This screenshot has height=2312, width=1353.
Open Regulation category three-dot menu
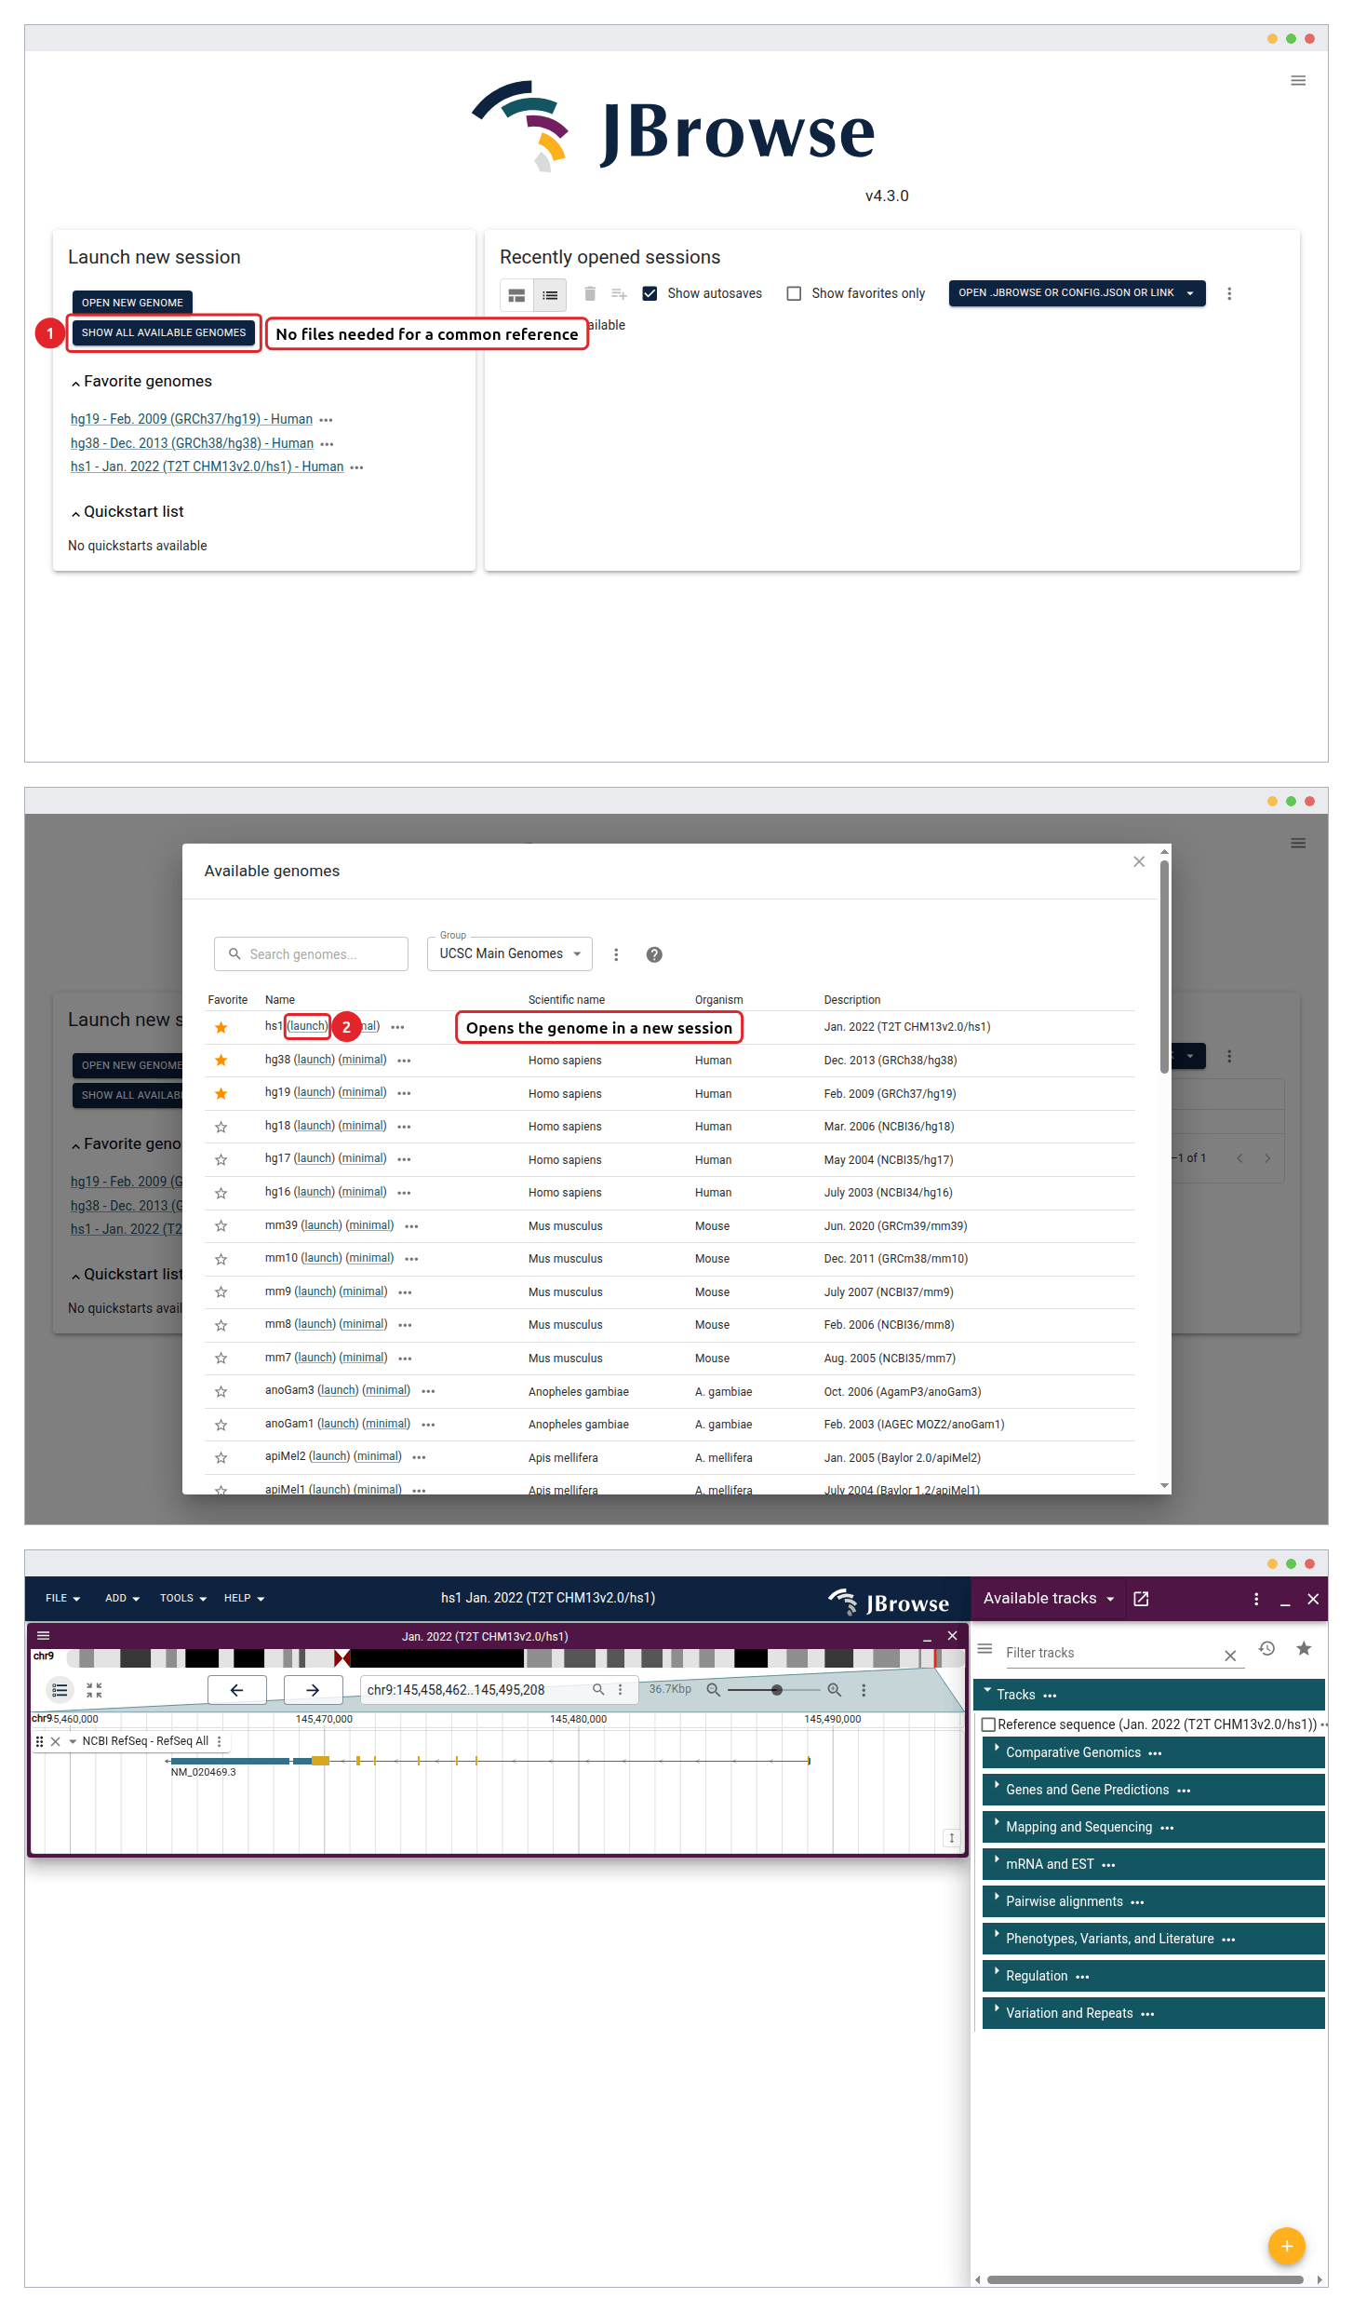(x=1082, y=1977)
